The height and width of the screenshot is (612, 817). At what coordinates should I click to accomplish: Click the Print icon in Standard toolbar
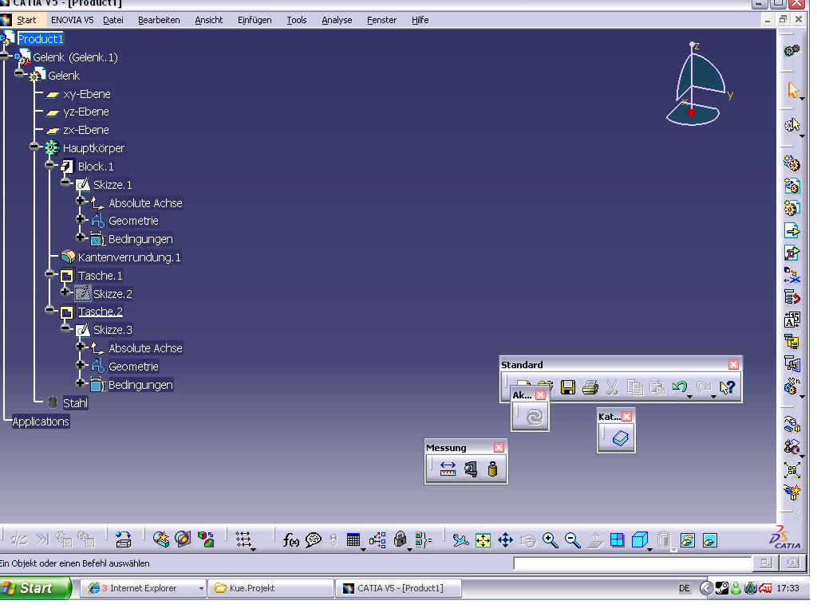590,387
